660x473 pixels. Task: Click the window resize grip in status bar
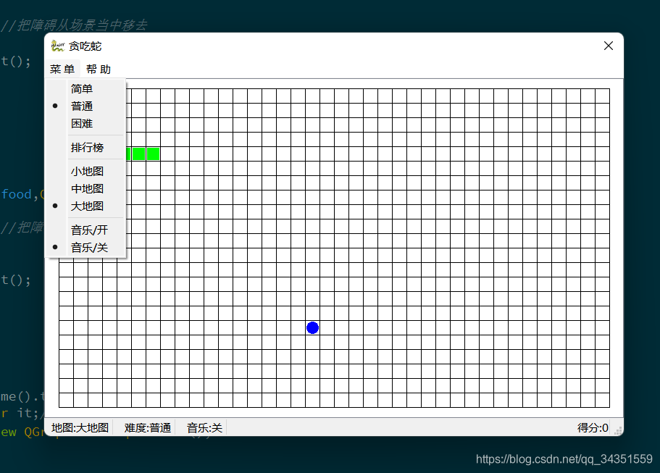click(x=618, y=430)
